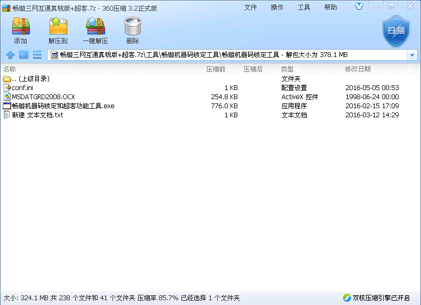This screenshot has height=305, width=421.
Task: Select the conf.ini file
Action: click(x=22, y=88)
